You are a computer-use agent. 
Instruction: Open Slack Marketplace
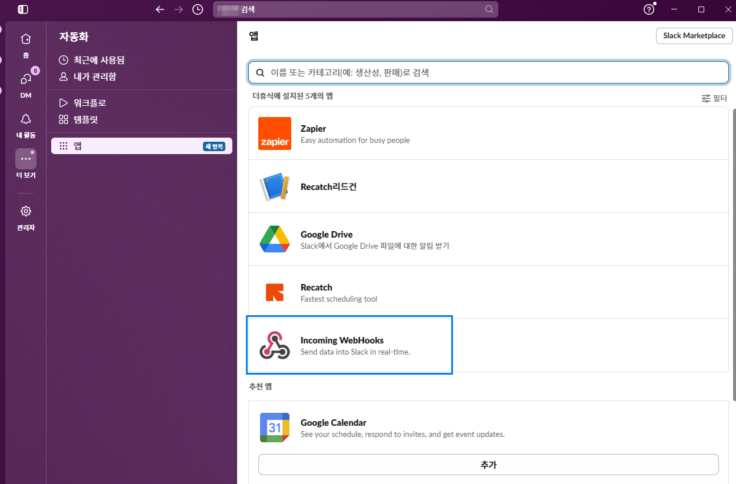click(694, 36)
